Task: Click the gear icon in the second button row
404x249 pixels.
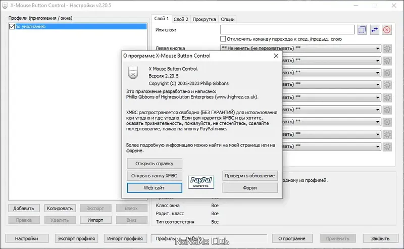Action: pyautogui.click(x=387, y=61)
